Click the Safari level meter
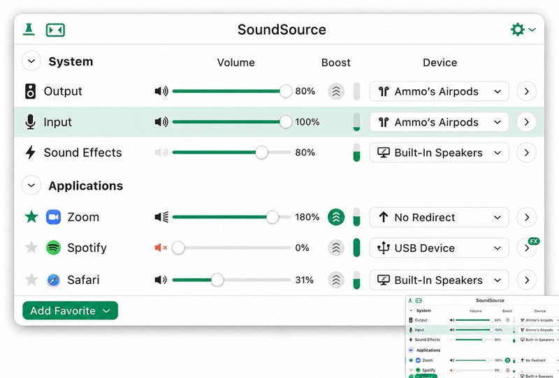The height and width of the screenshot is (378, 559). 356,280
